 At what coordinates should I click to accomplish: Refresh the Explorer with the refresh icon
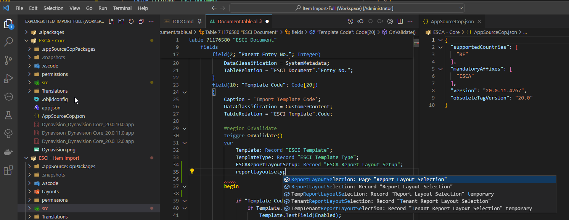[x=131, y=22]
